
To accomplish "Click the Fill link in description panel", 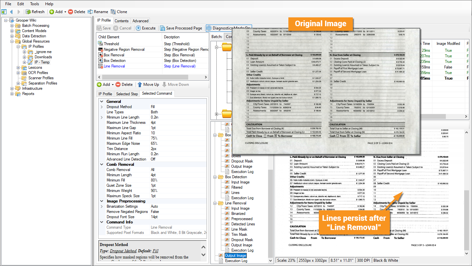I will click(x=155, y=251).
